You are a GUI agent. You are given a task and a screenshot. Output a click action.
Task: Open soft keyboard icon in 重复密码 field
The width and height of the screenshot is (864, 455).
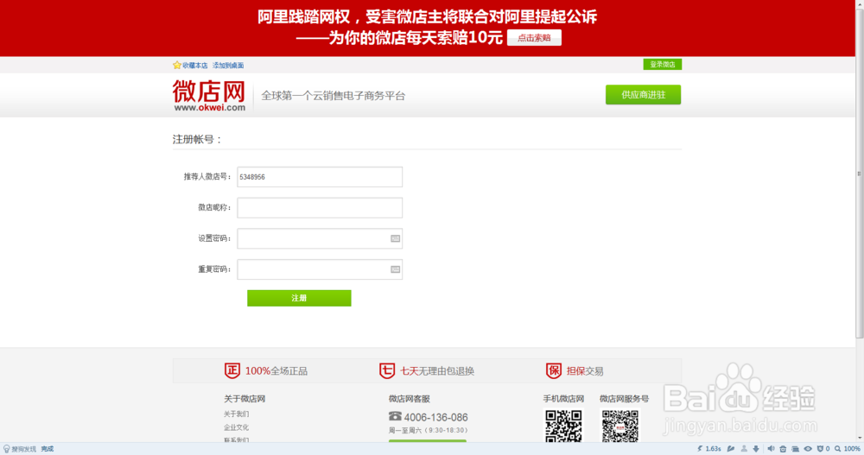[395, 269]
